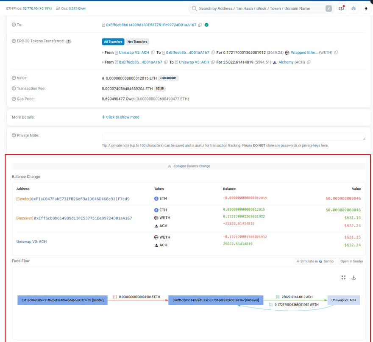Screen dimensions: 373x342
Task: Click the <$0.000001 value badge
Action: (x=168, y=78)
